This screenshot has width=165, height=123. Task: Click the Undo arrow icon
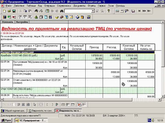52,11
